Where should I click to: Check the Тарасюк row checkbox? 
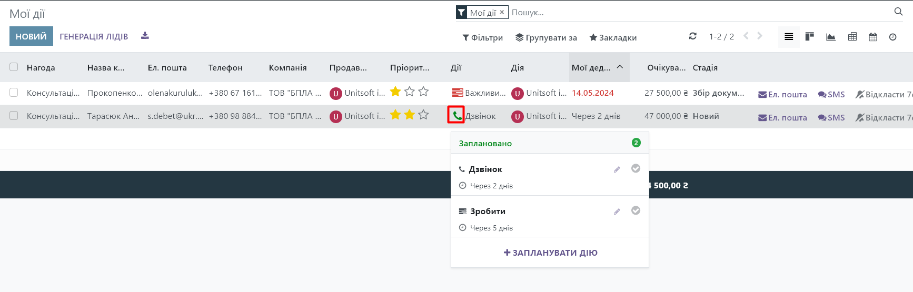tap(14, 116)
